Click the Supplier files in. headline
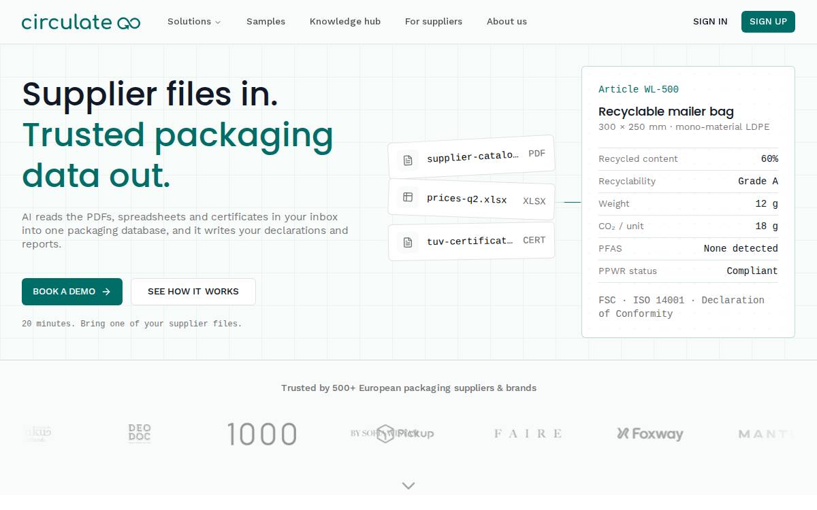The width and height of the screenshot is (817, 510). [x=150, y=94]
